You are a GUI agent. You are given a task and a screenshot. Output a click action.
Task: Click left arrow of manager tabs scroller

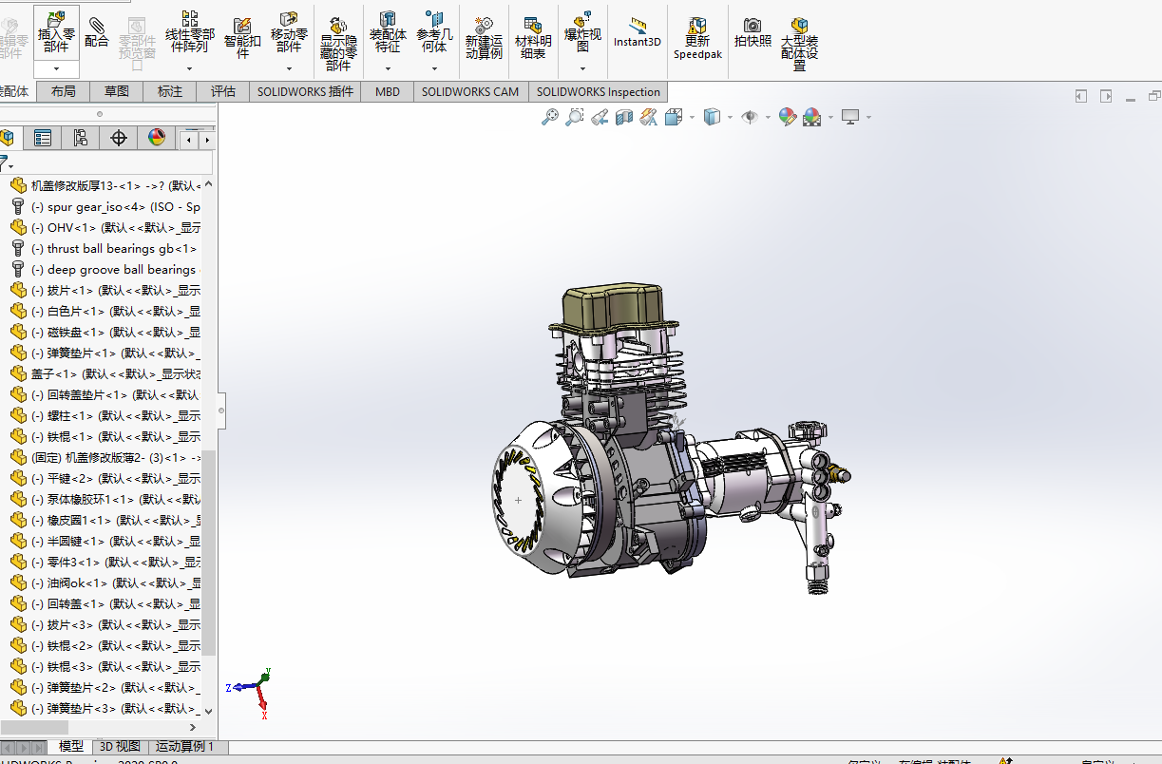[x=191, y=140]
